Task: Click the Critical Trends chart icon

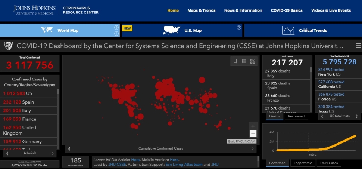Action: tap(288, 30)
